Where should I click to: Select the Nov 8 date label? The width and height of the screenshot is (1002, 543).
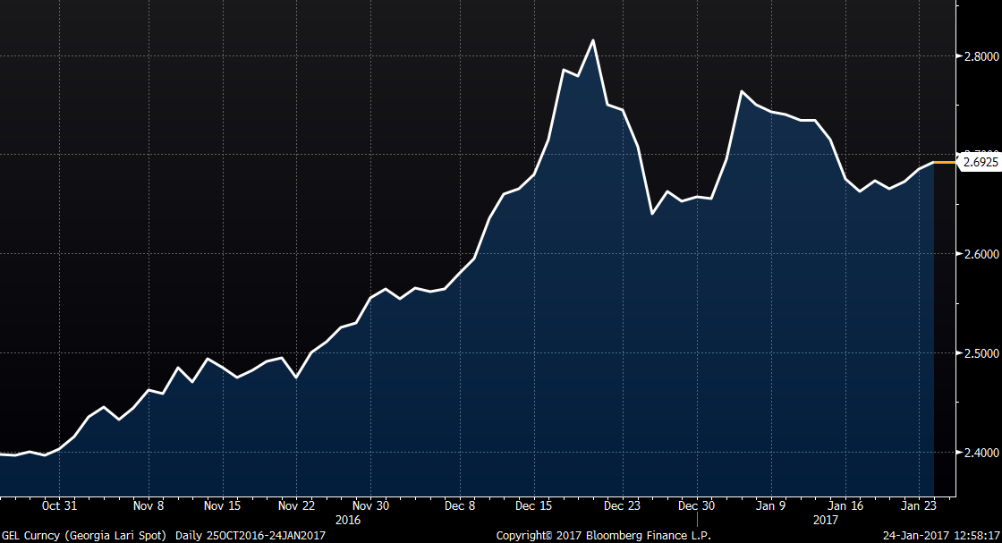point(149,505)
